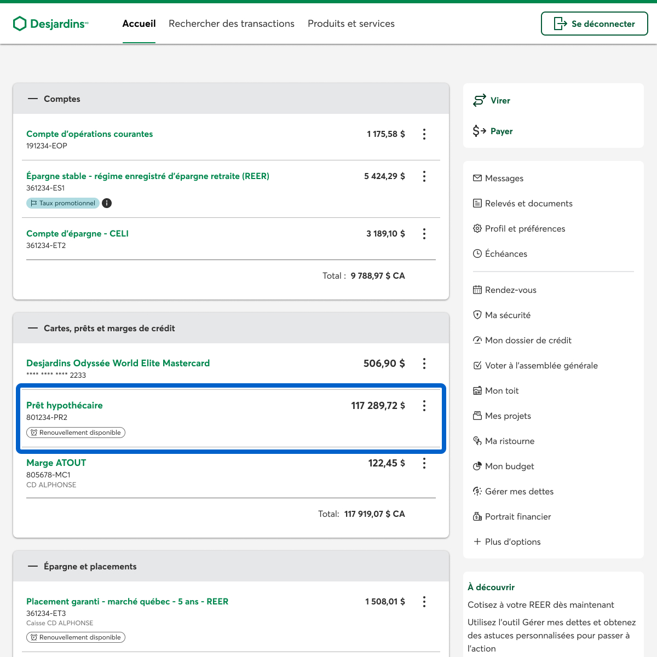
Task: Click Renouvellement disponible badge under Prêt hypothécaire
Action: pos(76,433)
